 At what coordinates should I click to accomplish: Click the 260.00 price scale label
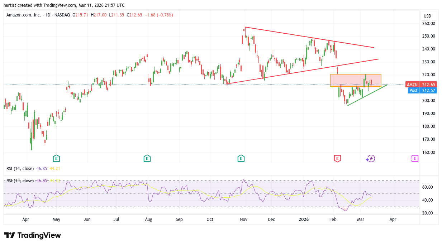tap(428, 24)
